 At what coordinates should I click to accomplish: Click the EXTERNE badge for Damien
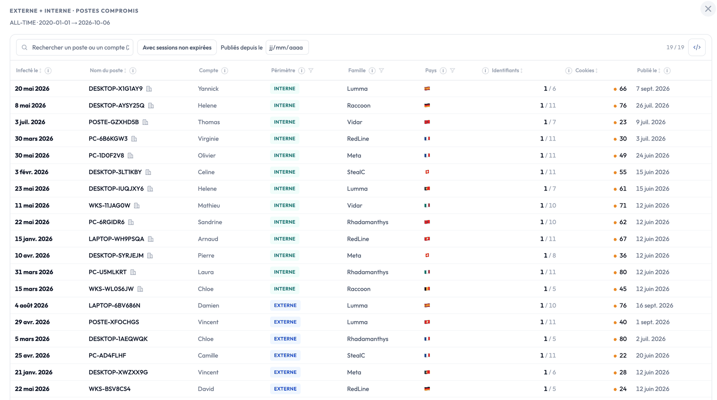(285, 306)
